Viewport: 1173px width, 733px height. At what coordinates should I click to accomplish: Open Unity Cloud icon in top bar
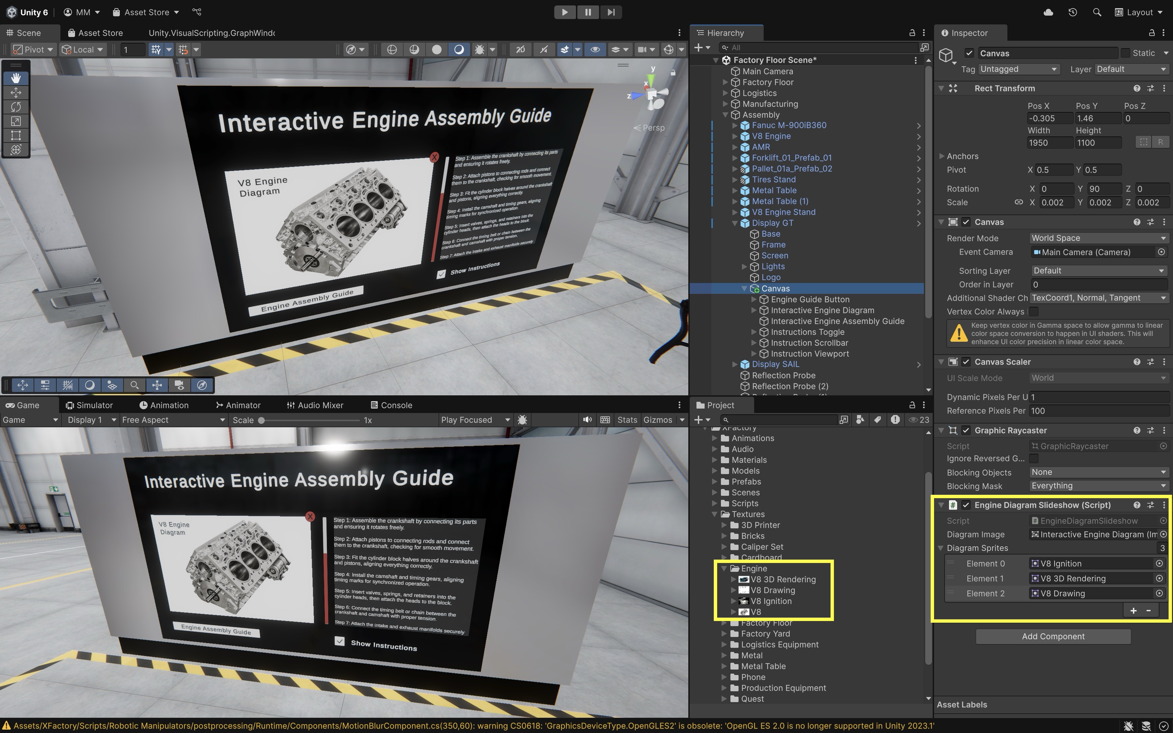coord(1048,12)
